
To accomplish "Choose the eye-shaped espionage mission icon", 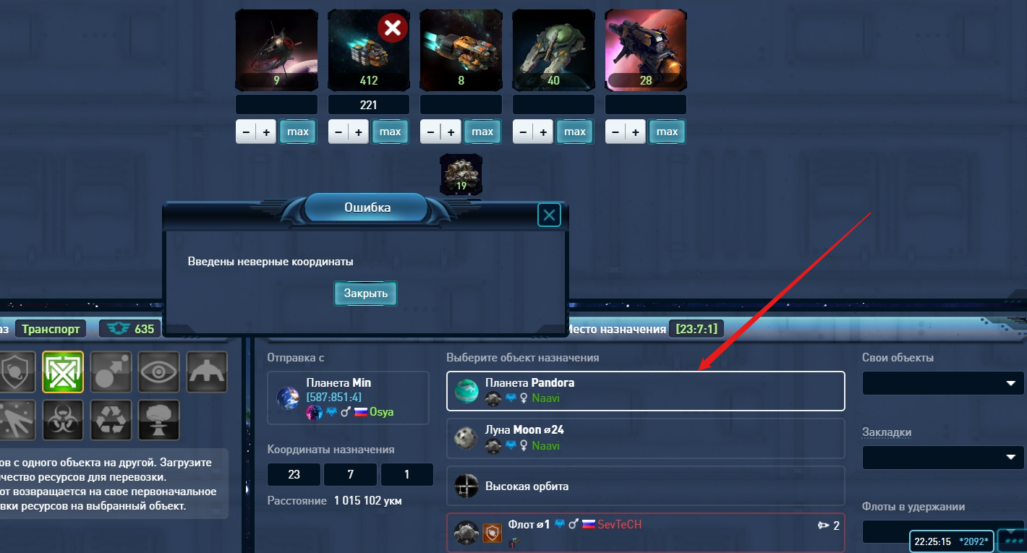I will [x=159, y=372].
